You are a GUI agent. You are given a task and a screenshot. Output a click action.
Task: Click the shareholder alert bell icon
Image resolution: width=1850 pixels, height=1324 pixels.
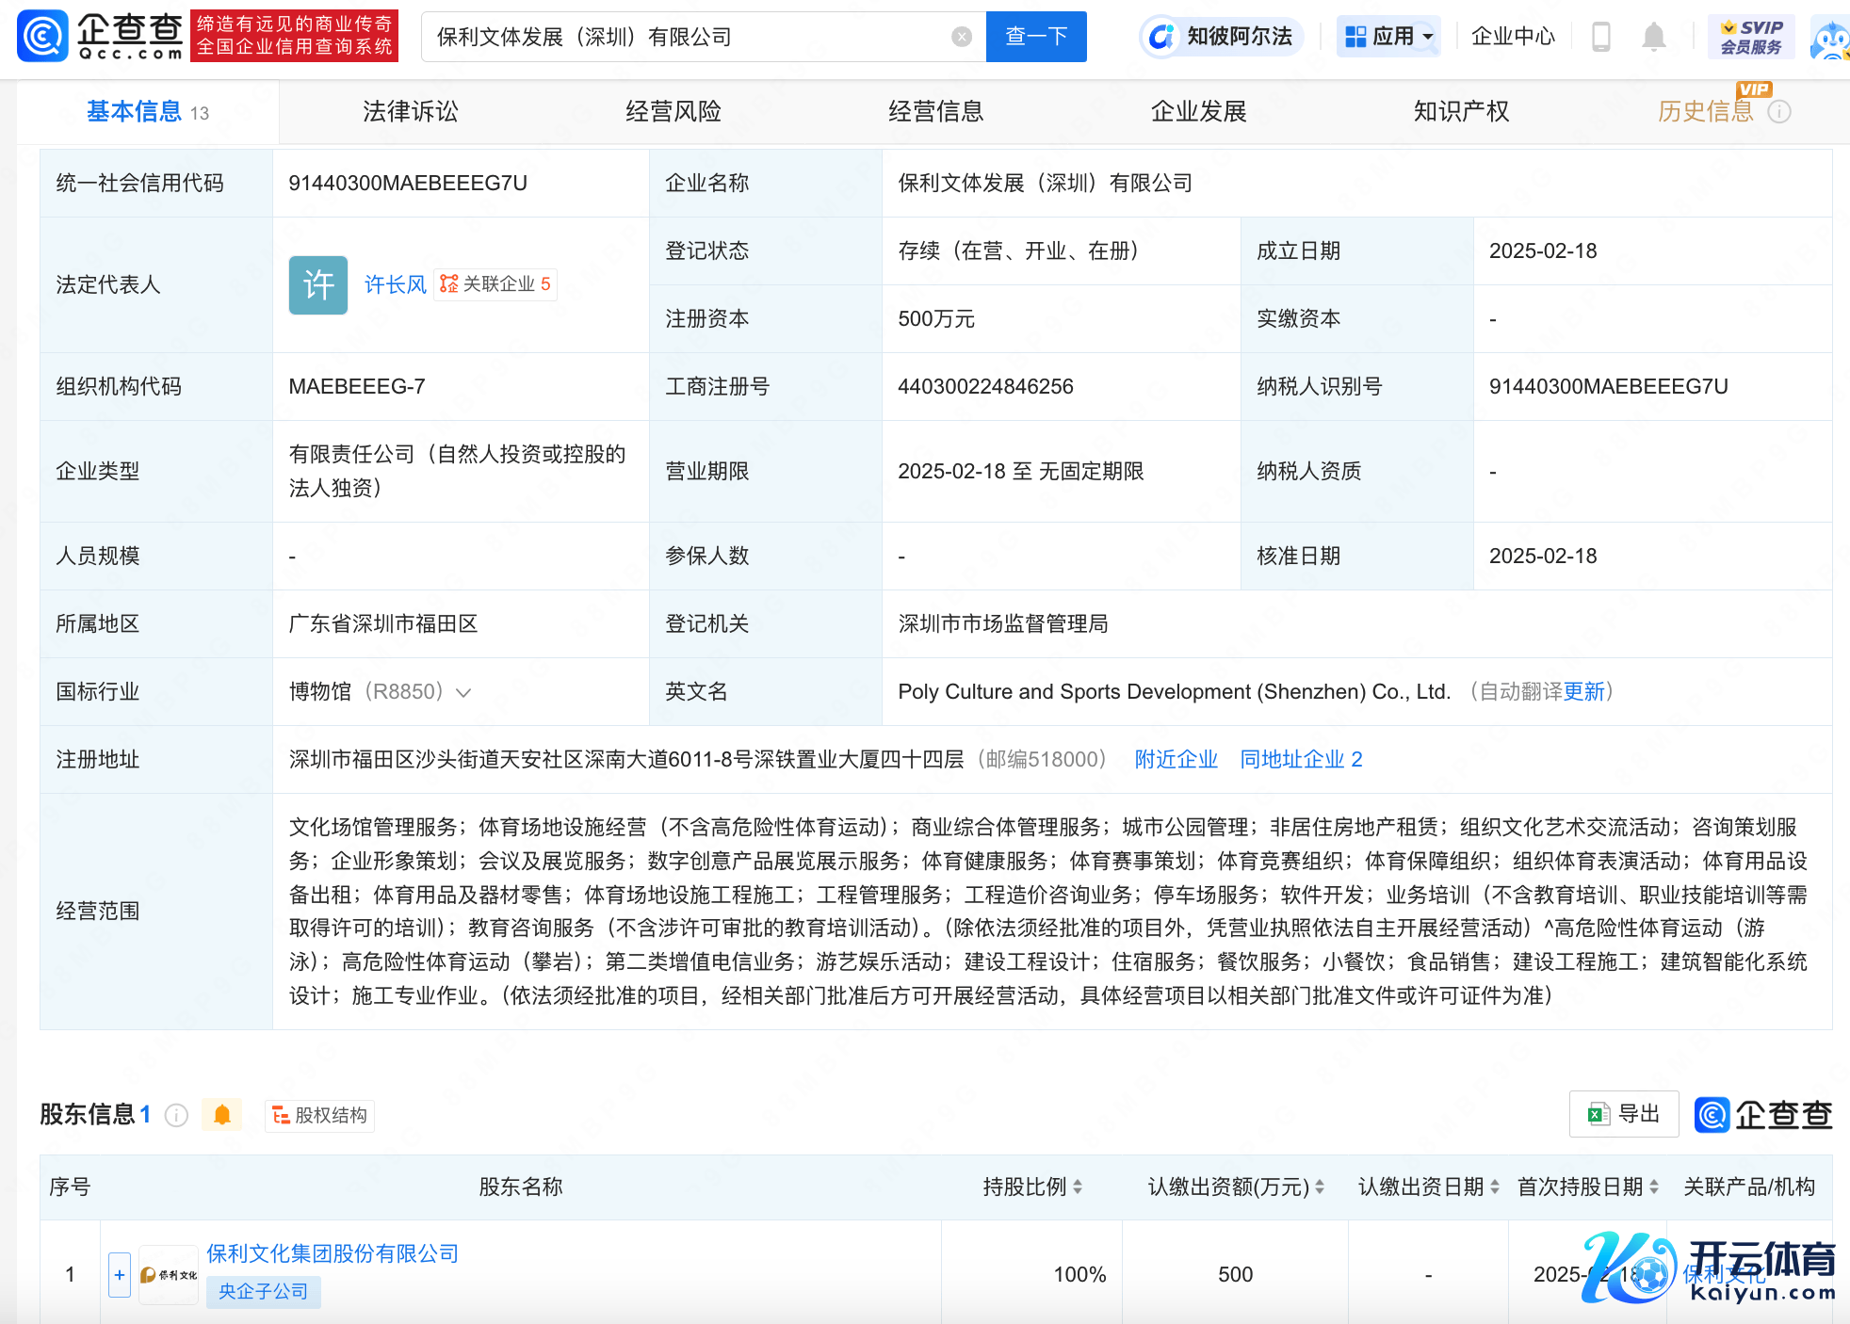coord(222,1115)
